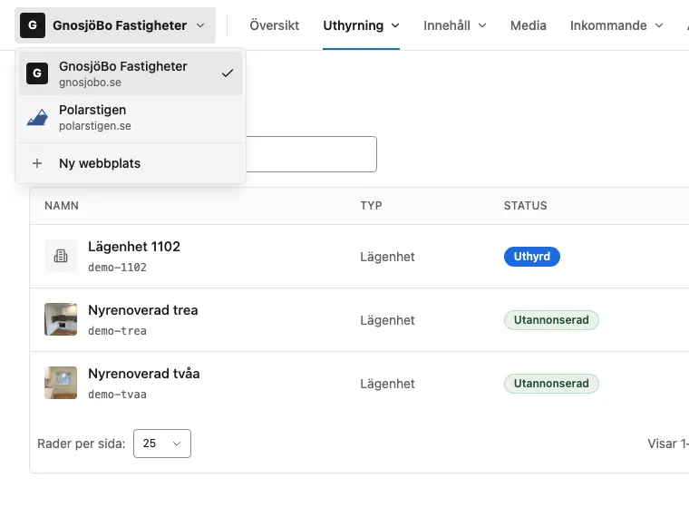Viewport: 689px width, 517px height.
Task: Click the plus icon beside Ny webbplats
Action: (x=37, y=163)
